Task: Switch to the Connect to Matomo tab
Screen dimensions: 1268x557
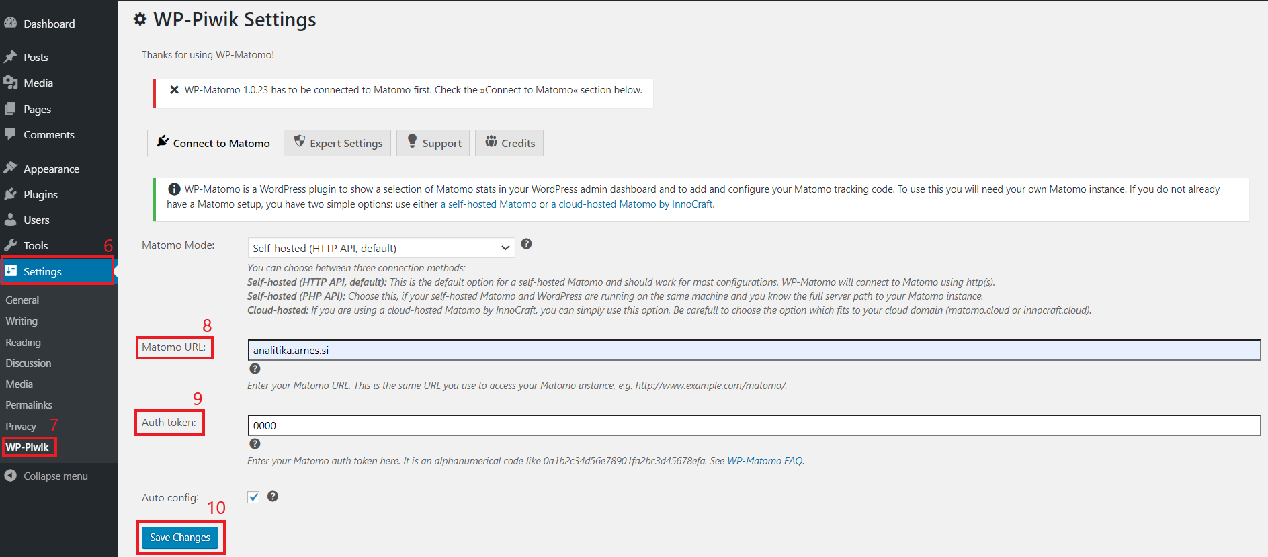Action: click(x=212, y=143)
